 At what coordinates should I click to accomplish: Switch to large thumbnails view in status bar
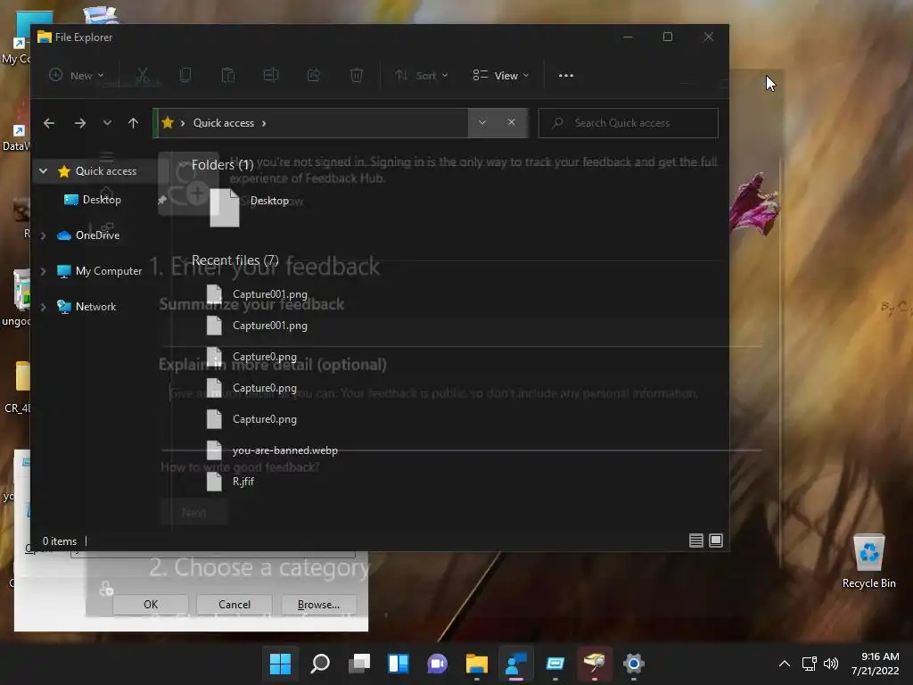pos(716,541)
